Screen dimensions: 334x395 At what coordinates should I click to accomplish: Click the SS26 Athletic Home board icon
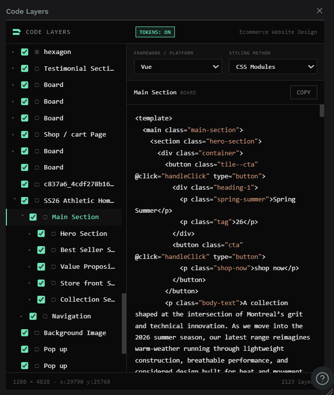[37, 201]
